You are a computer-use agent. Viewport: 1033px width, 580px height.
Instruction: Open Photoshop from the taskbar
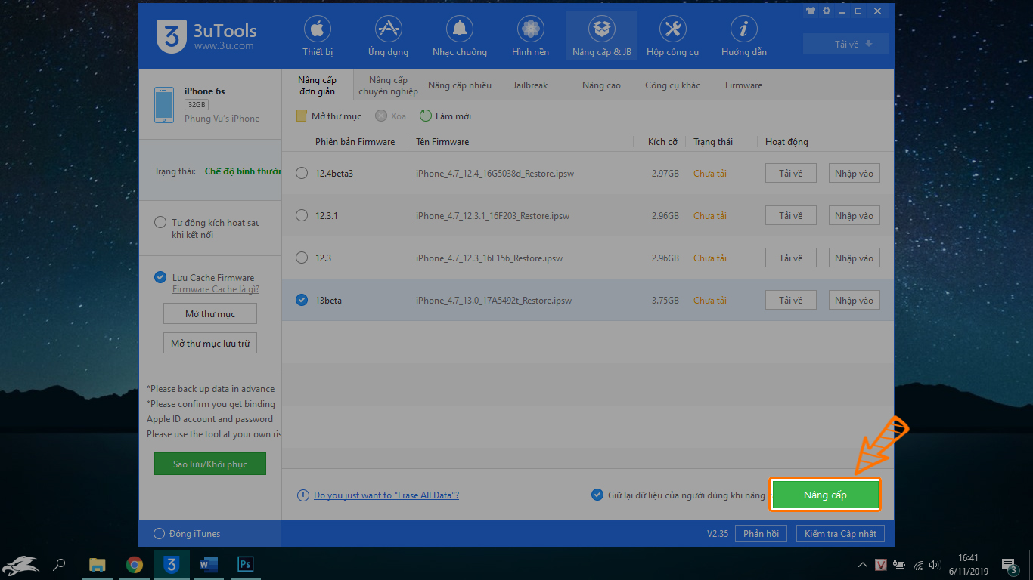(245, 564)
